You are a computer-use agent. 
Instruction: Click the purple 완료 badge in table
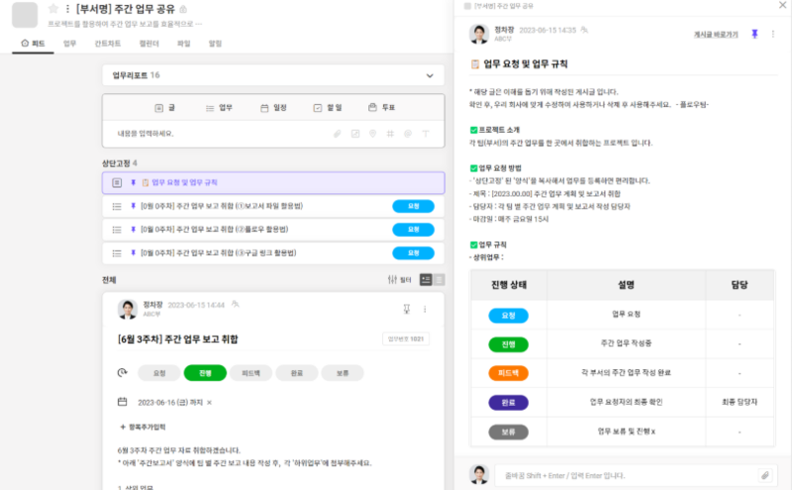coord(508,403)
